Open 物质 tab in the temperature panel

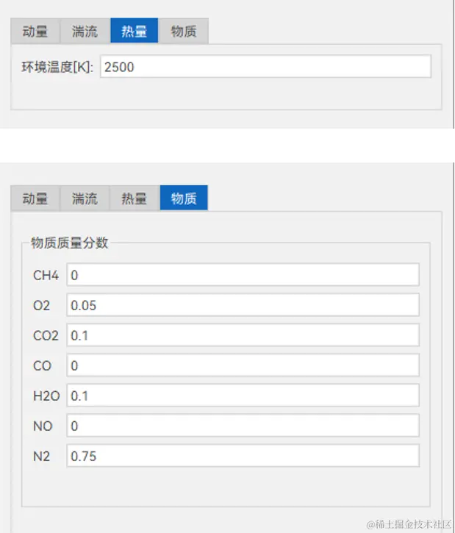coord(184,32)
